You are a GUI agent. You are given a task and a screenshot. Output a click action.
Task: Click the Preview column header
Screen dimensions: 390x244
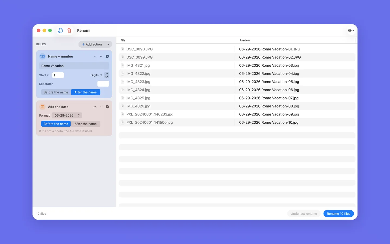(245, 40)
